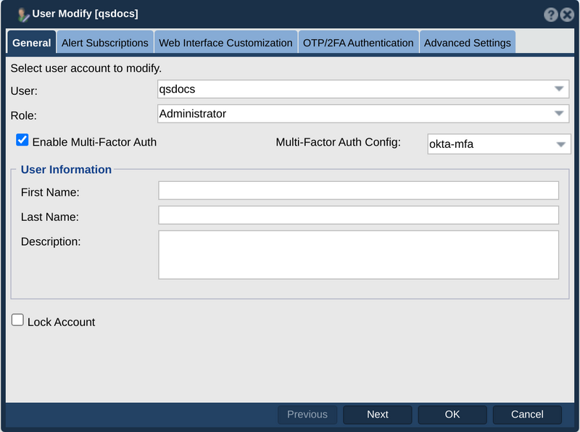Viewport: 580px width, 432px height.
Task: Click the disabled Previous button
Action: click(307, 415)
